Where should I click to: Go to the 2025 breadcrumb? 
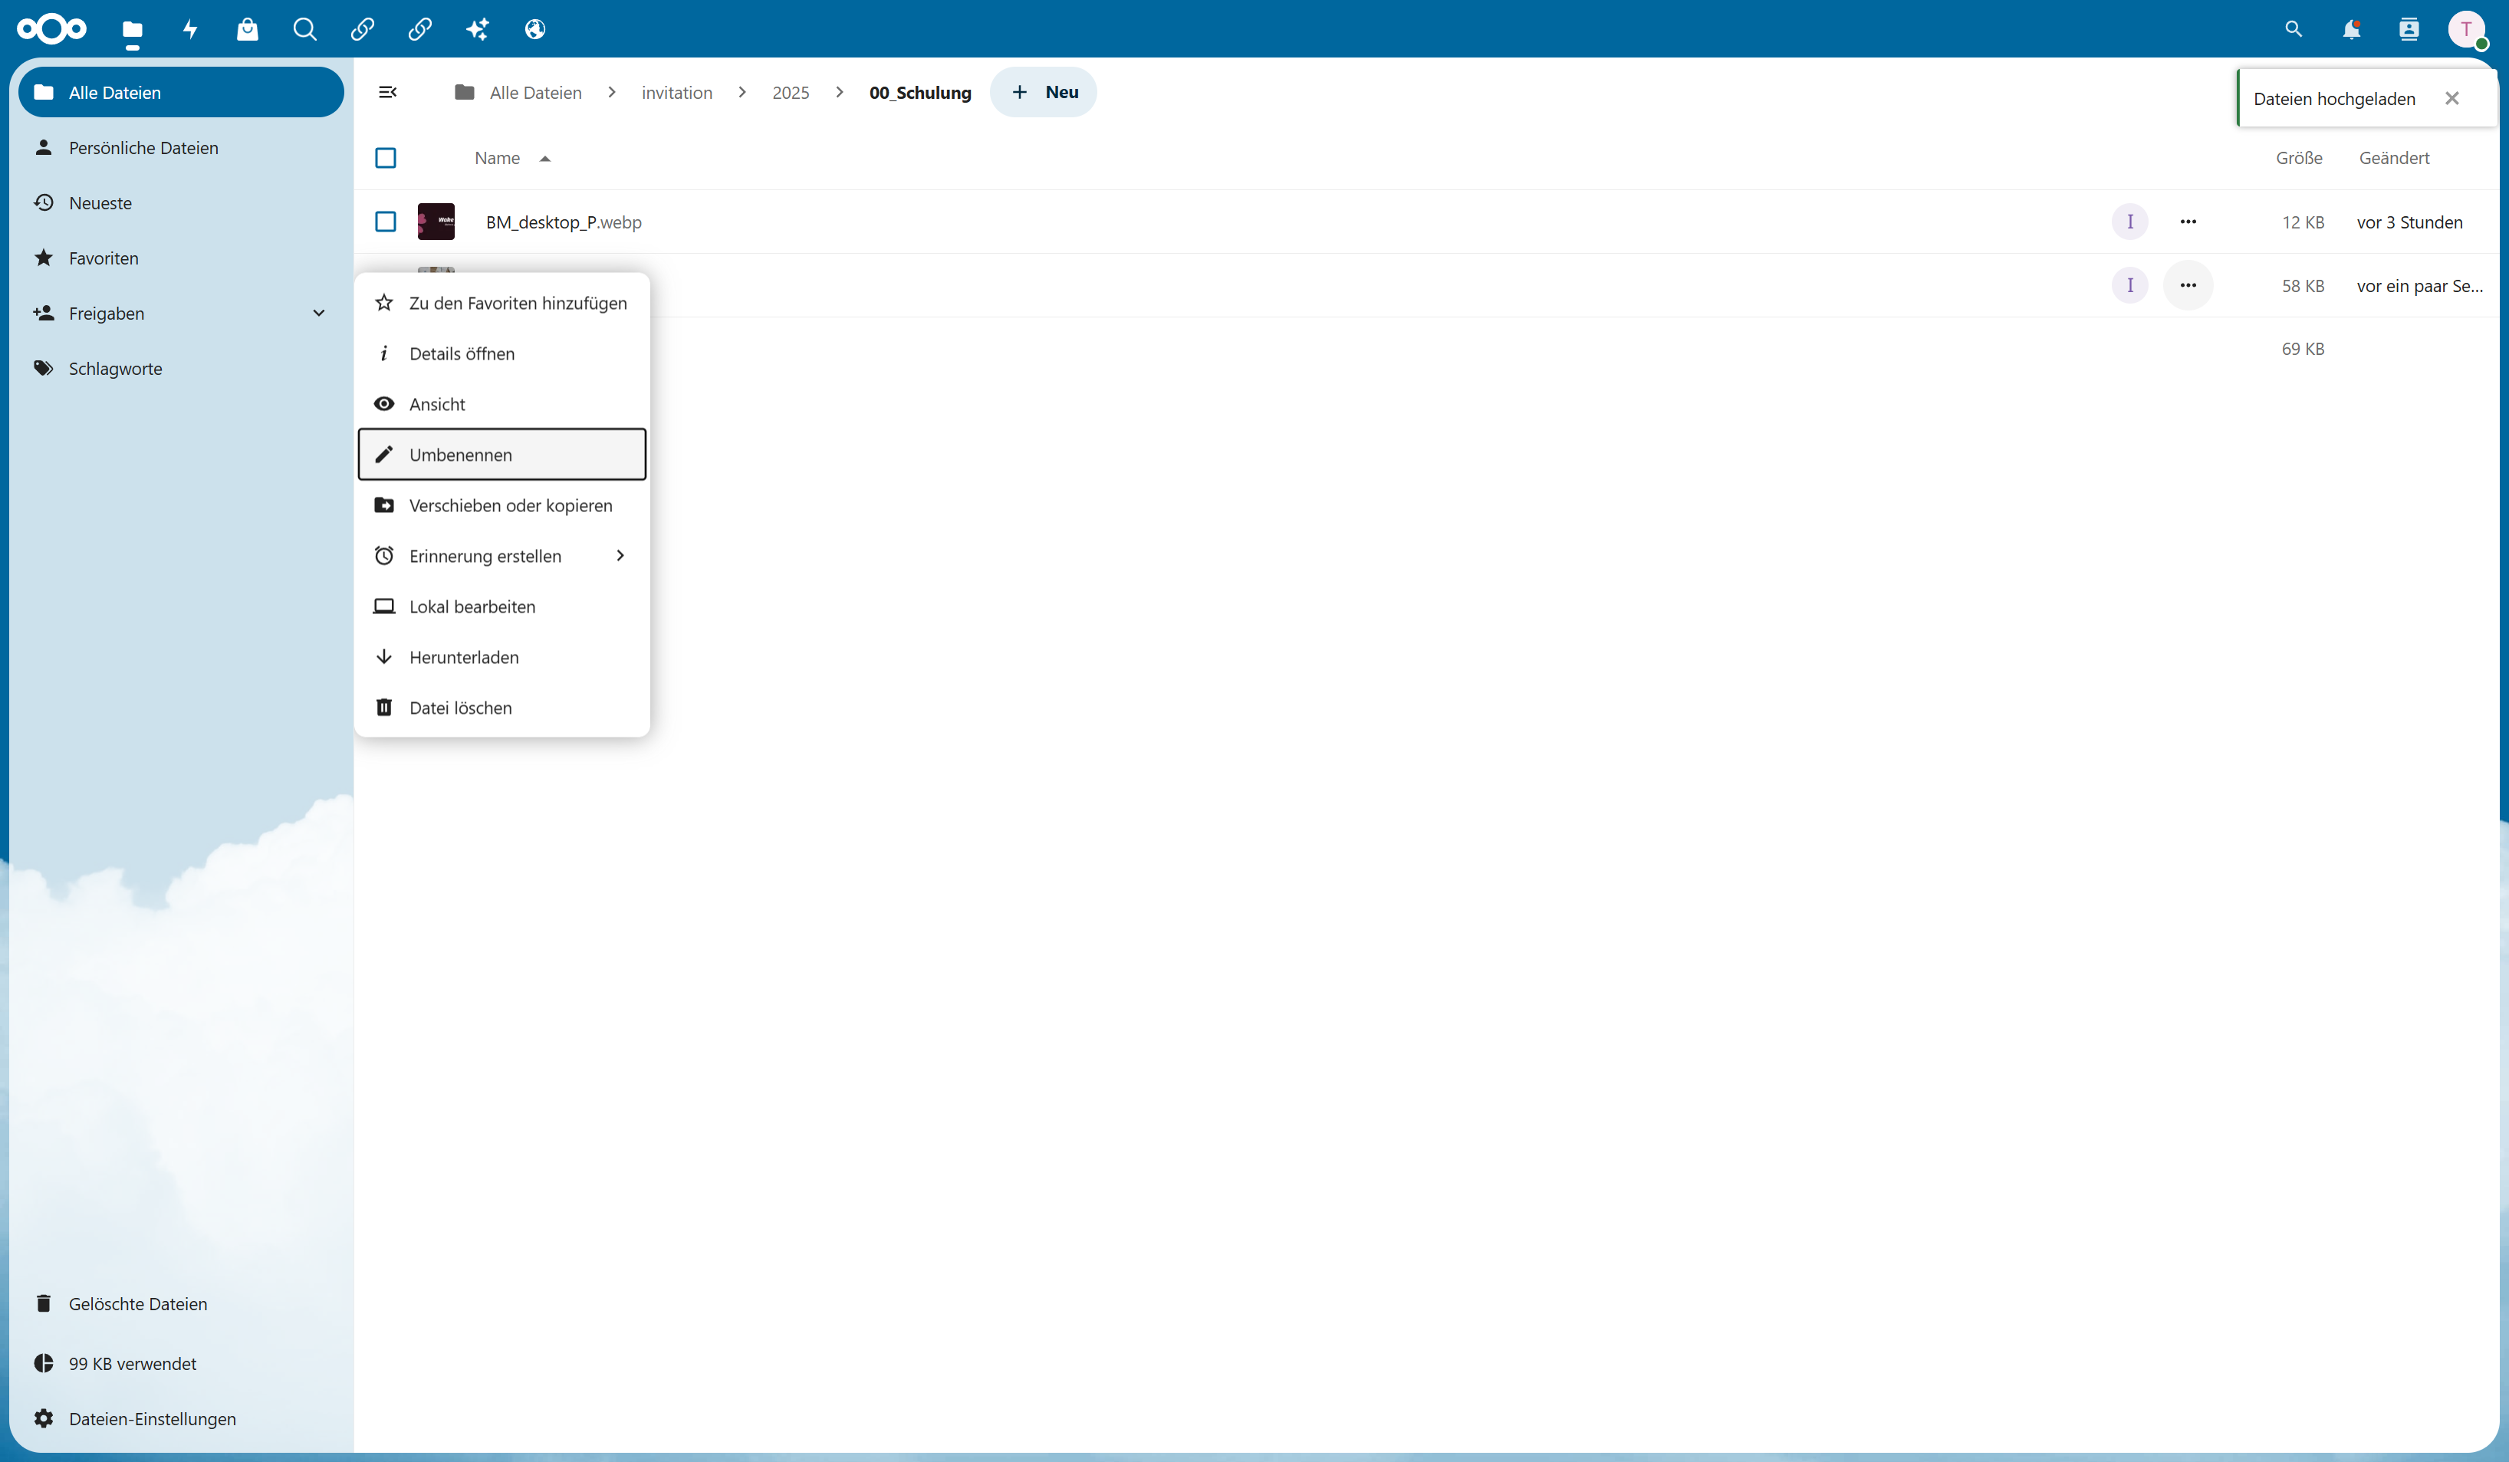tap(791, 93)
